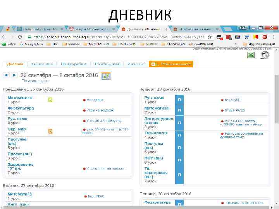Open the Chrome three-dot menu

tap(274, 37)
